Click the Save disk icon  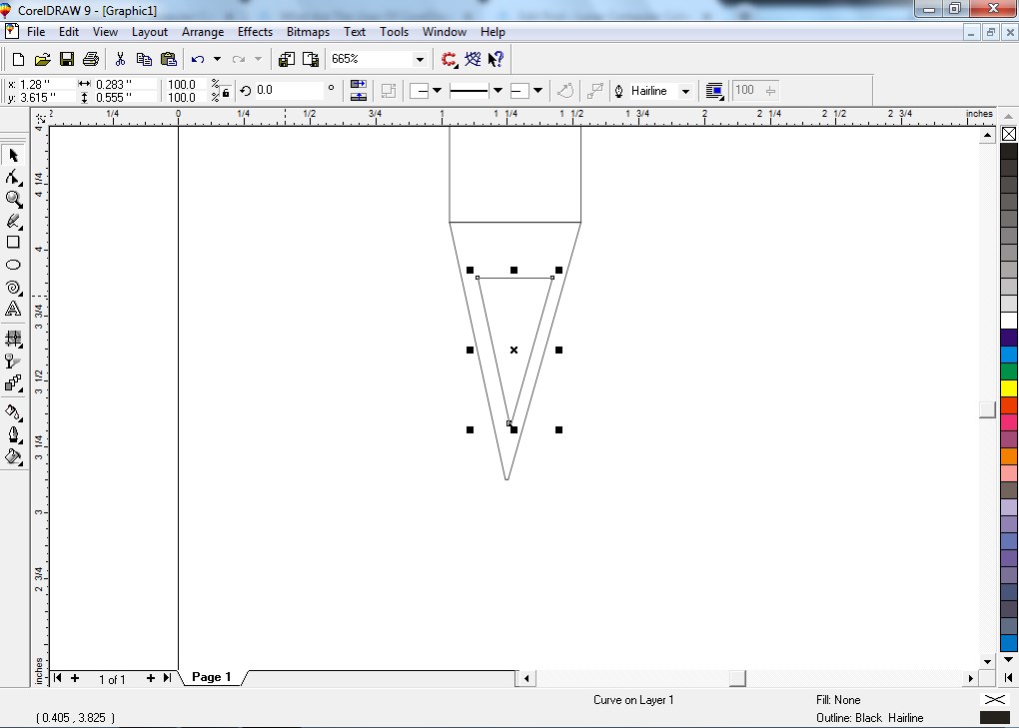(67, 60)
